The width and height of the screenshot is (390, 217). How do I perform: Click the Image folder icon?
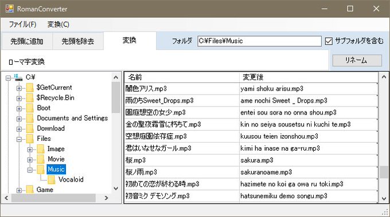(41, 149)
